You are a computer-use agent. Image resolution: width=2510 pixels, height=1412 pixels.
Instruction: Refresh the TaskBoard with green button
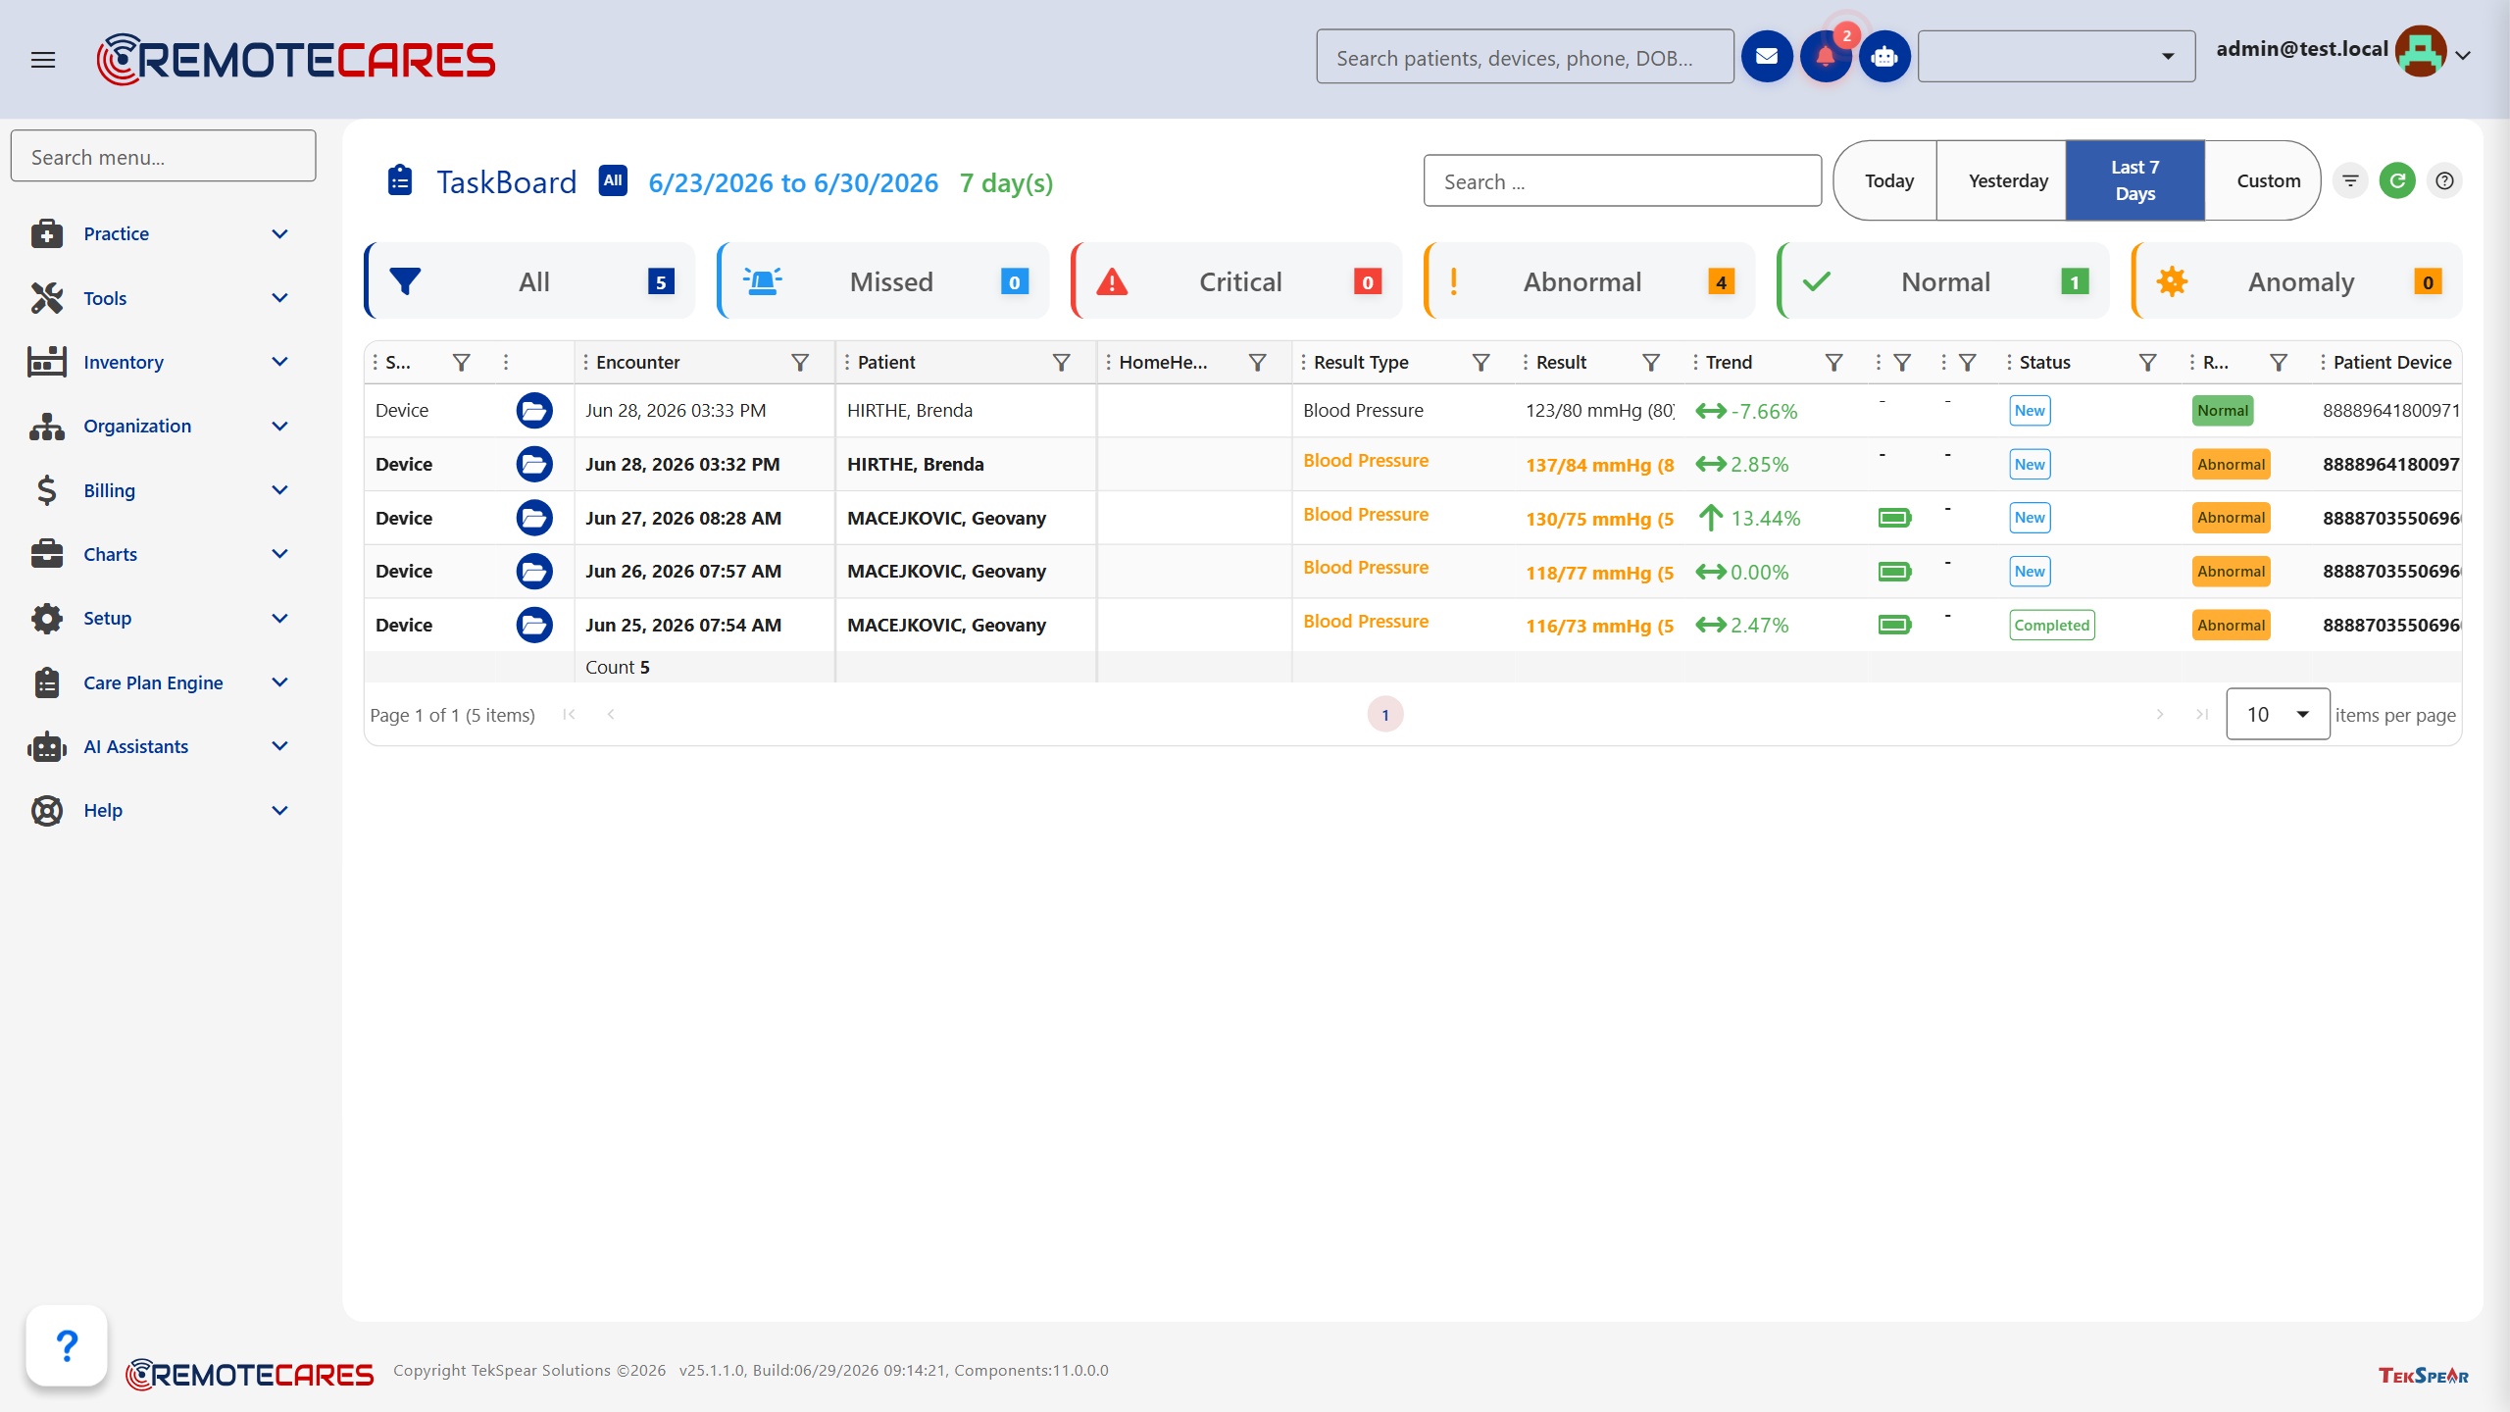(x=2397, y=180)
